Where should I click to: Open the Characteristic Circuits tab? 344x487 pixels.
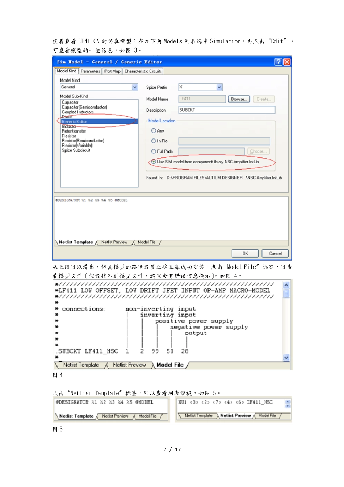click(143, 71)
